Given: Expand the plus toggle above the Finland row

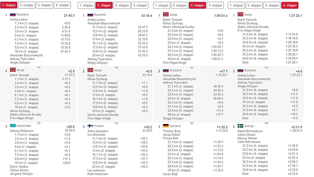Looking at the screenshot, I should (114, 122).
